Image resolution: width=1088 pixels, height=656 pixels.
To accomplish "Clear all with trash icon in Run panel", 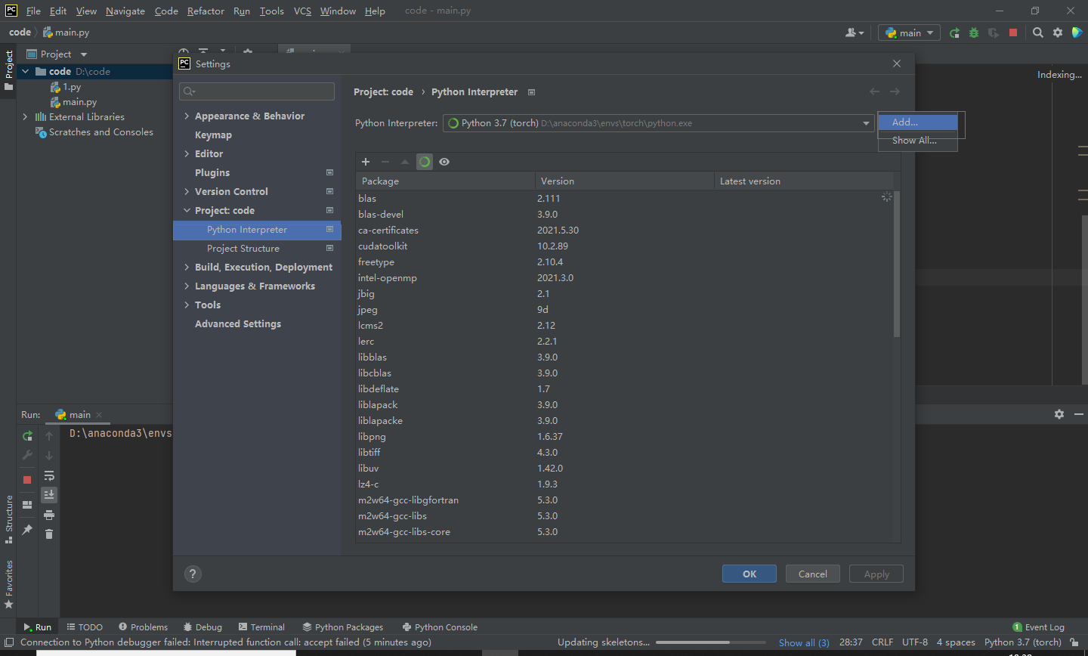I will [x=49, y=534].
